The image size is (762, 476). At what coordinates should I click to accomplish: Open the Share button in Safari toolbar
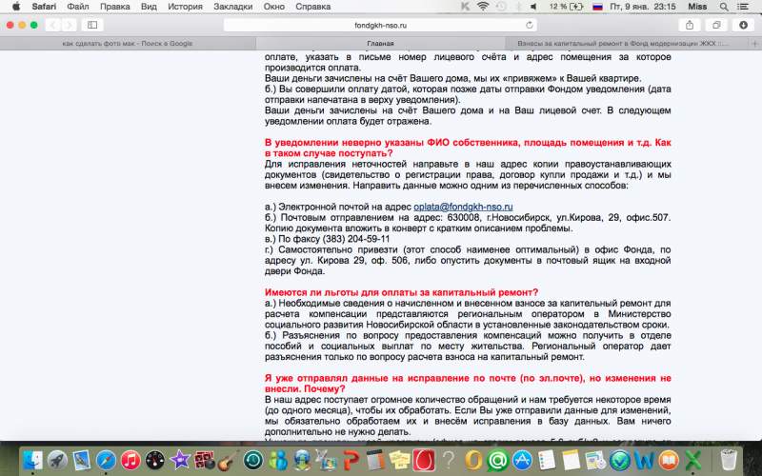(689, 25)
